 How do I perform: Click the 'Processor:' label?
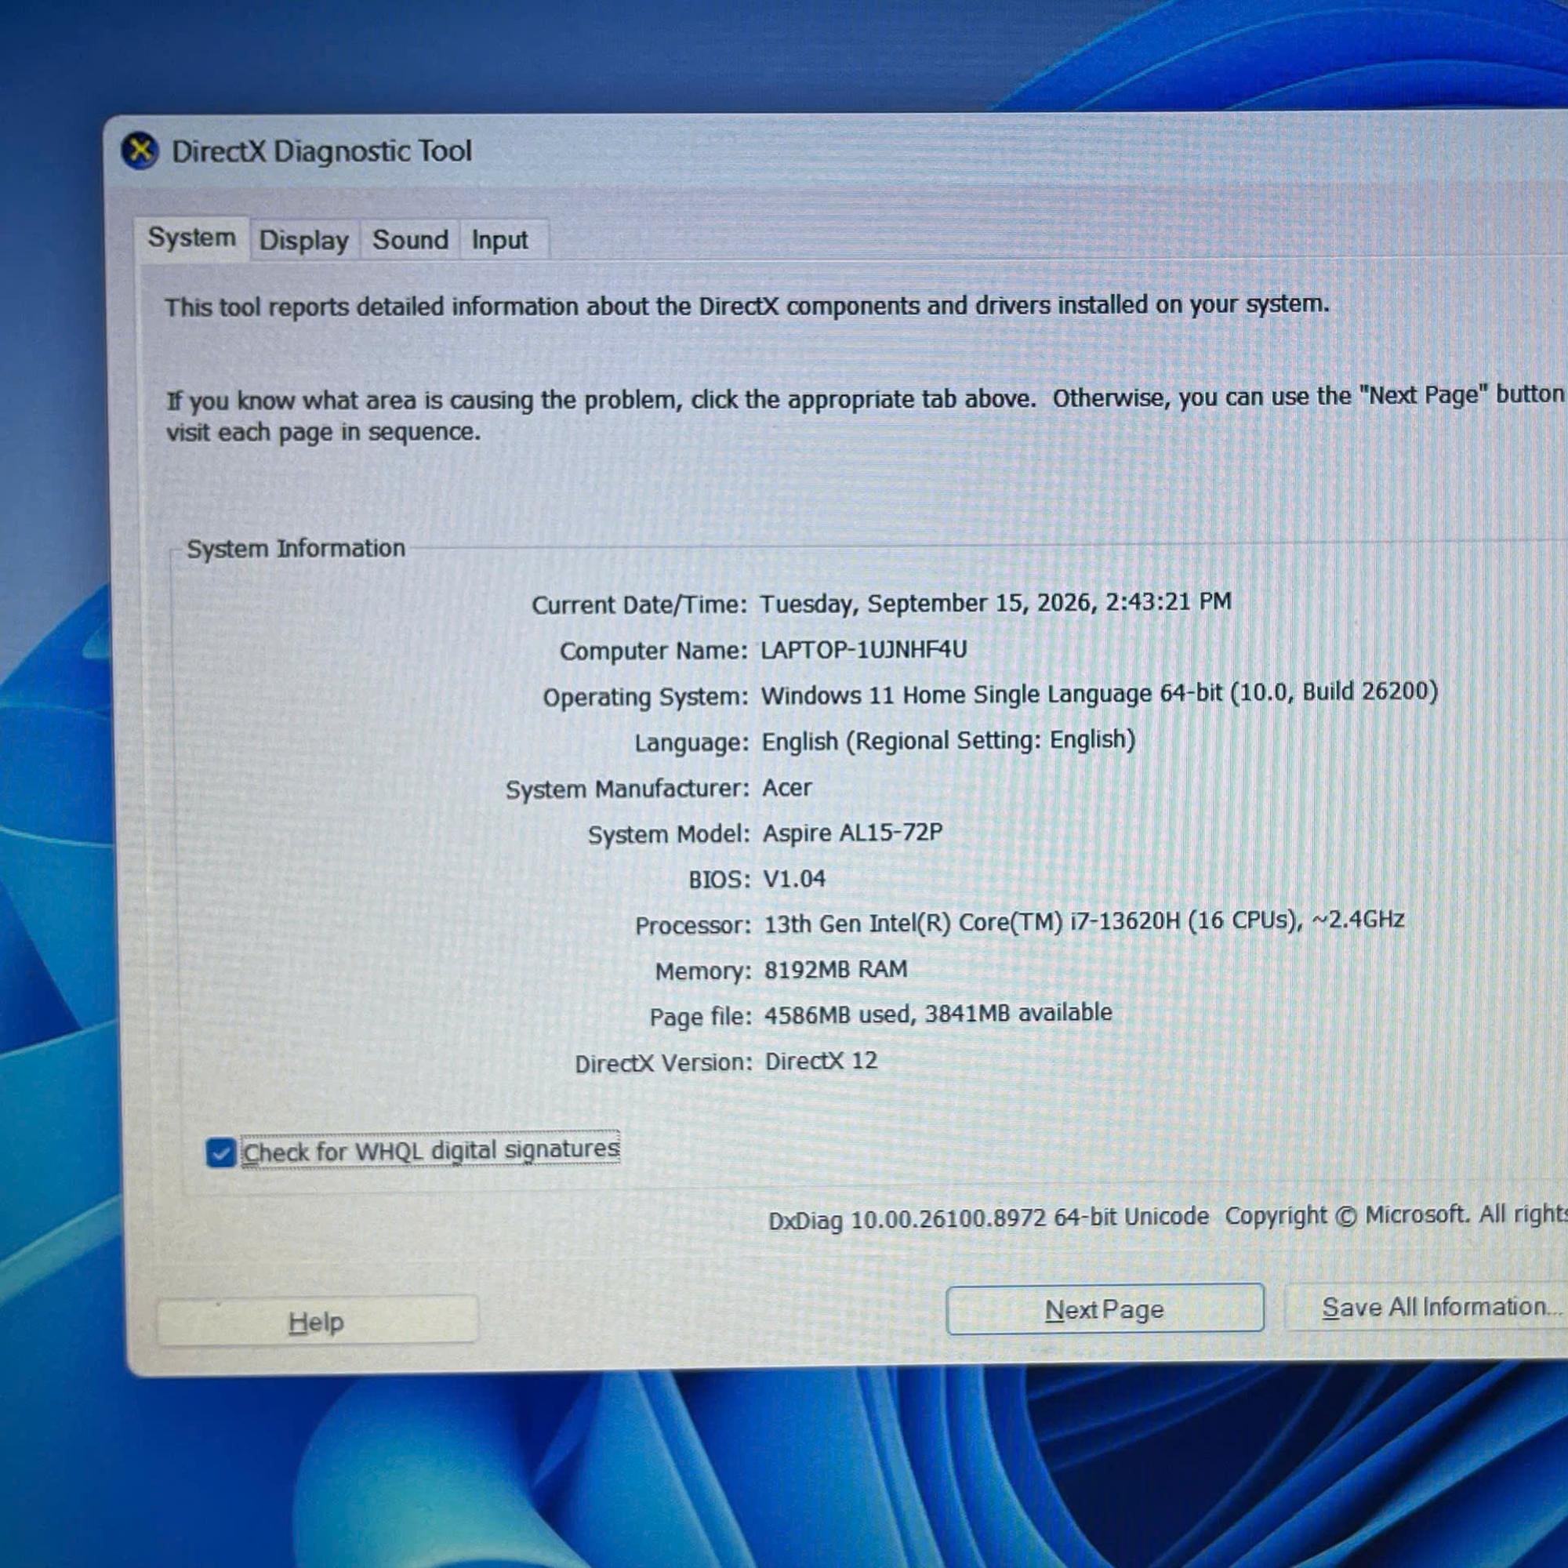[693, 925]
